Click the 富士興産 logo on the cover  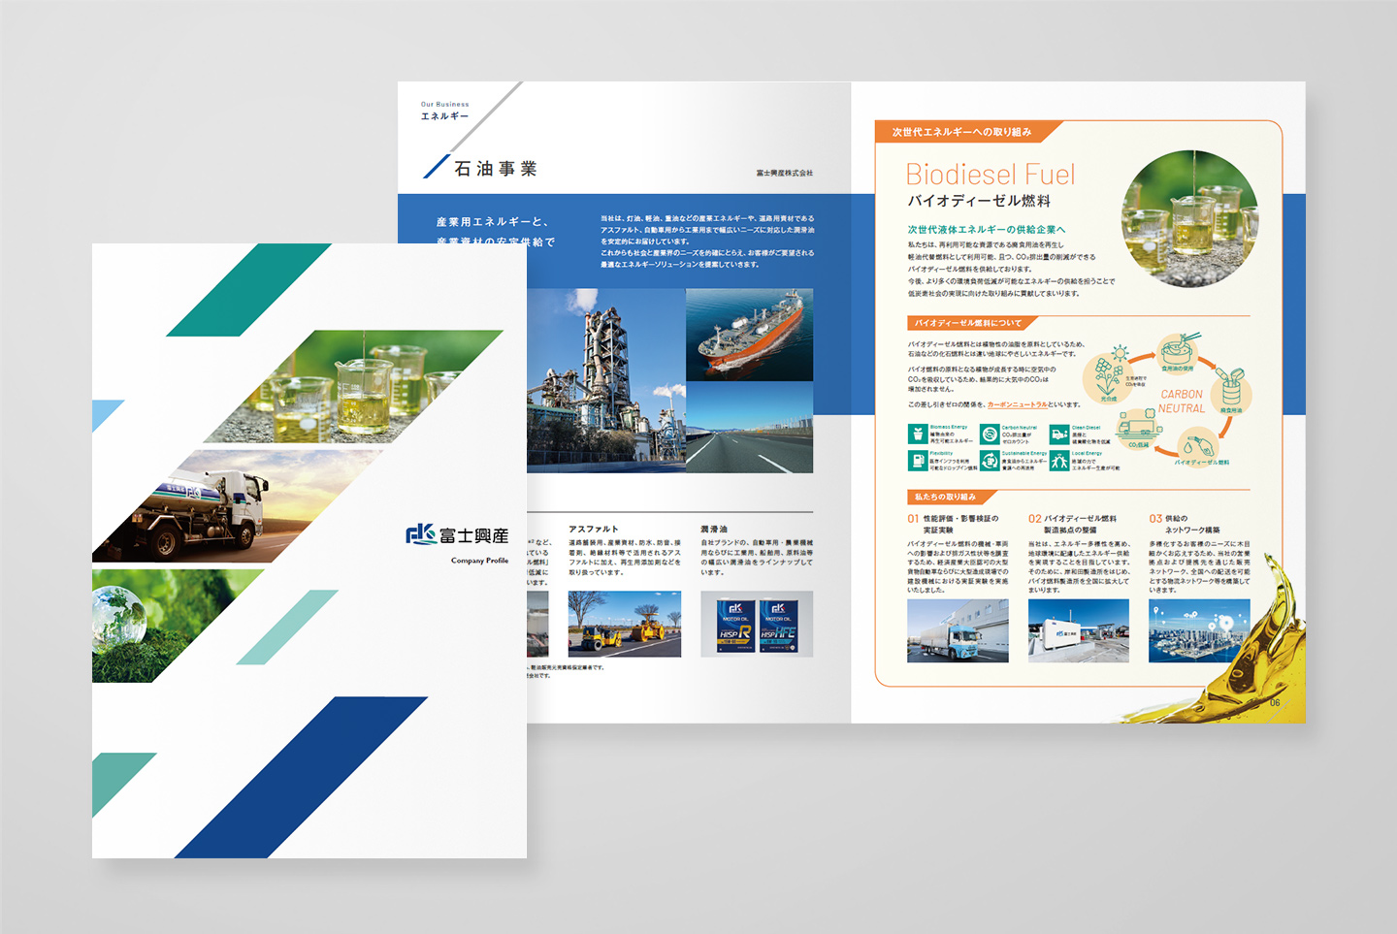[x=457, y=535]
